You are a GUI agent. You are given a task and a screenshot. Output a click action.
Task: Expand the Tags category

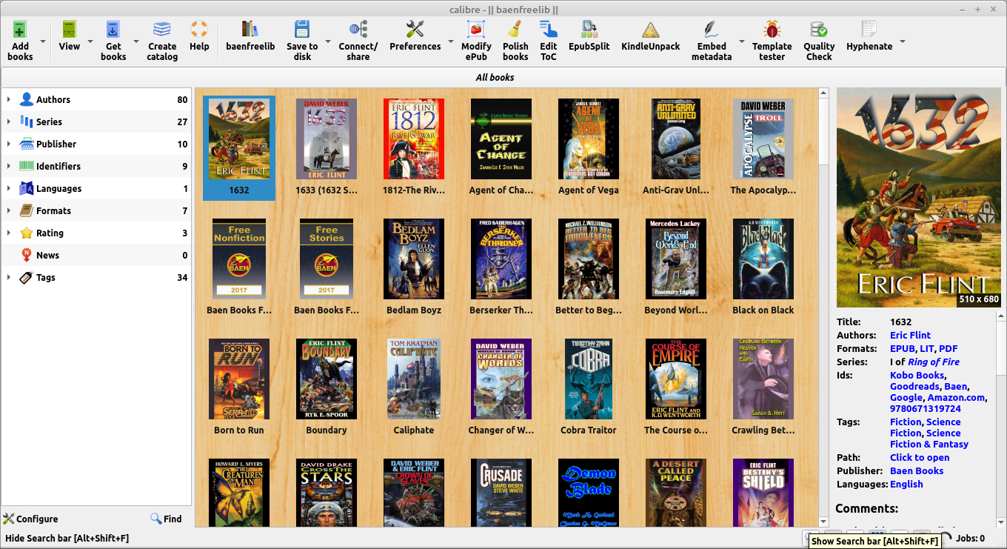(9, 277)
